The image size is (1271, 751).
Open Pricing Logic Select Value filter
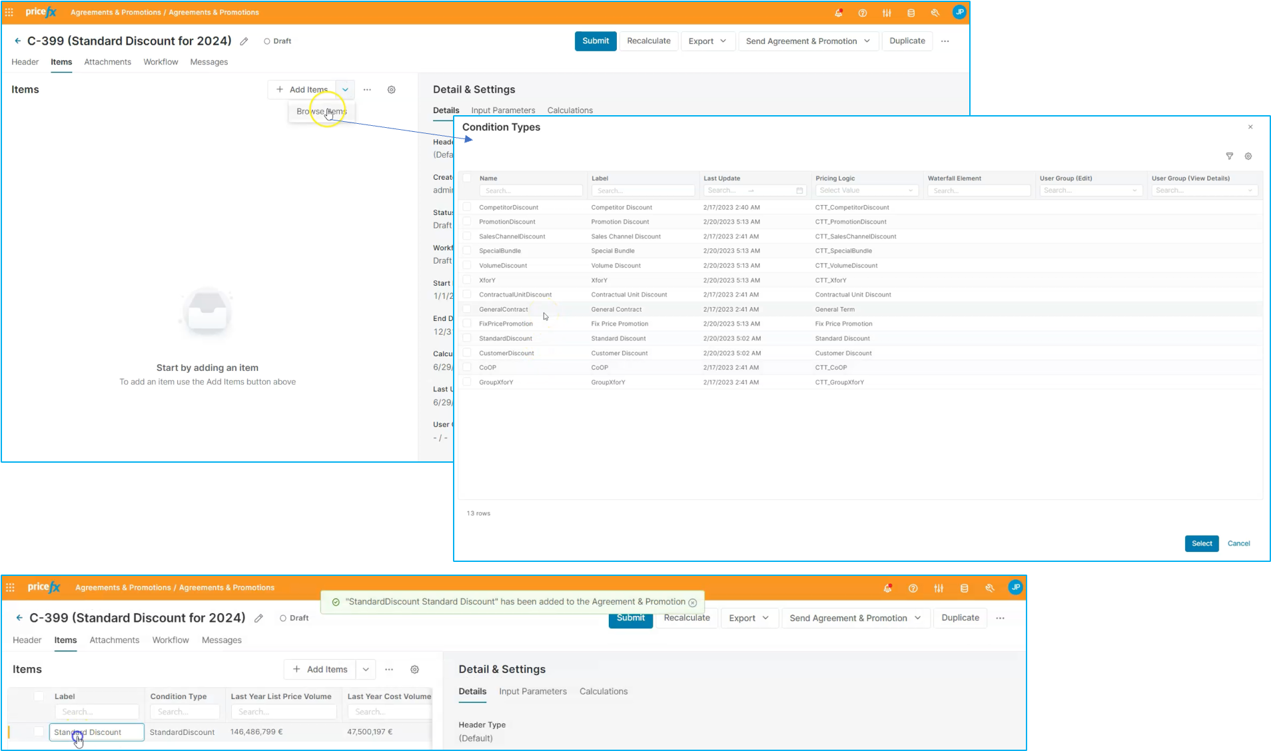866,190
